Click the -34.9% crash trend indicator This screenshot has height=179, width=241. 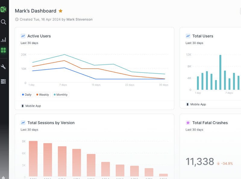[x=225, y=163]
